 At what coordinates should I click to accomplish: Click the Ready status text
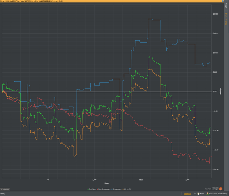(3, 194)
